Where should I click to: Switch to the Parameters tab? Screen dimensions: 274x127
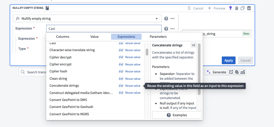(158, 37)
